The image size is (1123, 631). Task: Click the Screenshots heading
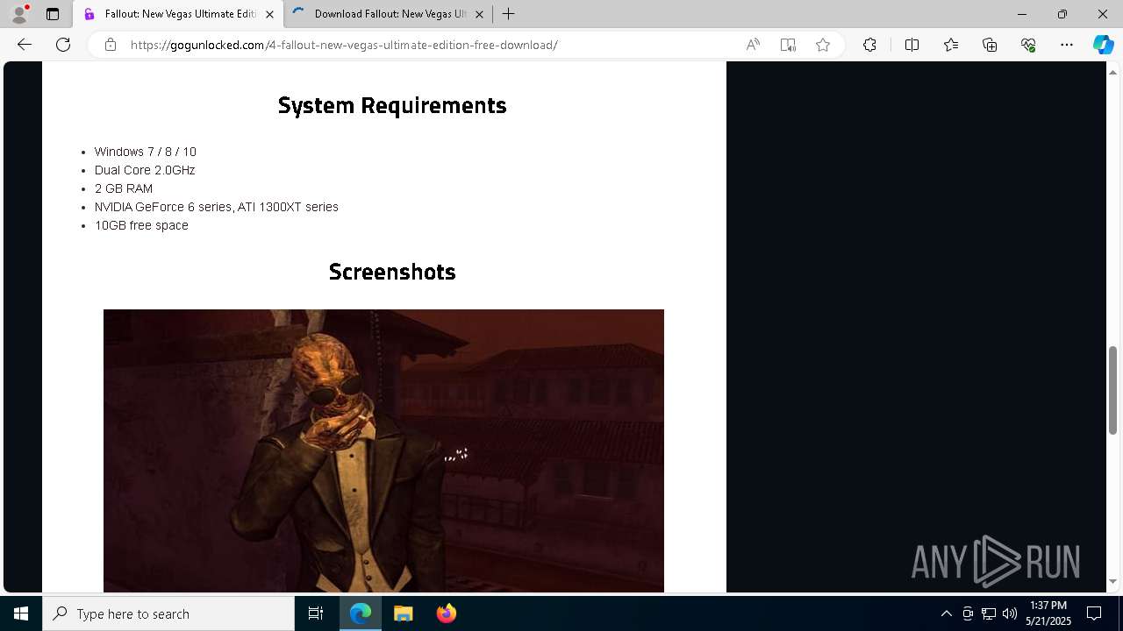(x=392, y=272)
